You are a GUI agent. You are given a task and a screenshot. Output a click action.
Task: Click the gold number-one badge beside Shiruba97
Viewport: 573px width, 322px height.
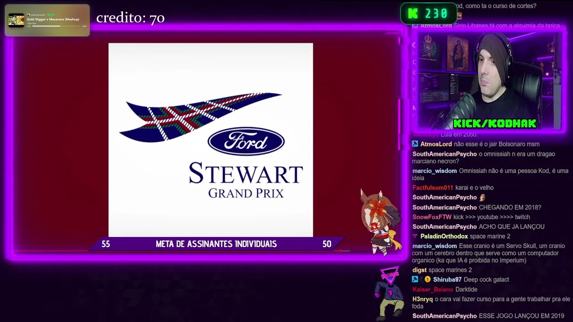pyautogui.click(x=428, y=280)
